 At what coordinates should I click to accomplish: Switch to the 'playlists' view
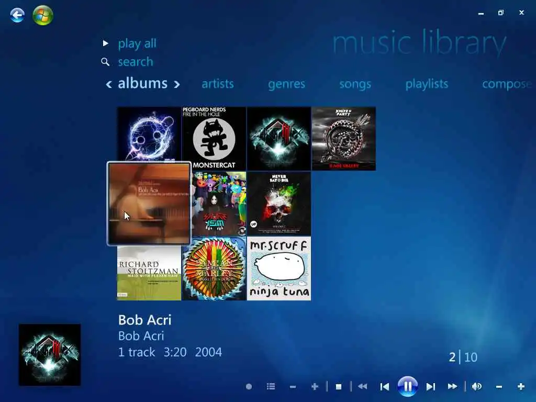pyautogui.click(x=427, y=84)
